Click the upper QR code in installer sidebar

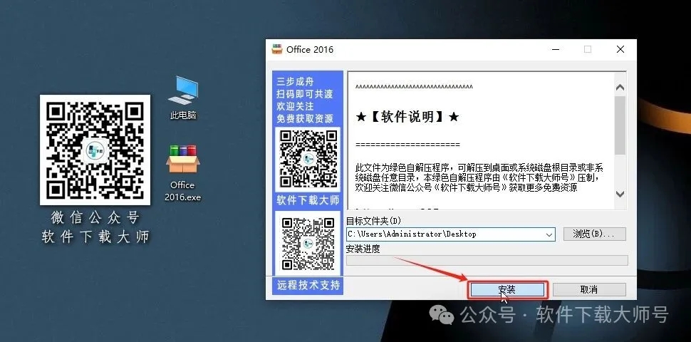pyautogui.click(x=308, y=159)
